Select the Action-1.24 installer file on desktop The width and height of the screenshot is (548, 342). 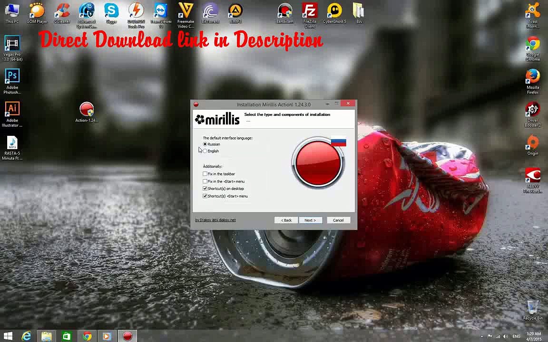[x=87, y=112]
